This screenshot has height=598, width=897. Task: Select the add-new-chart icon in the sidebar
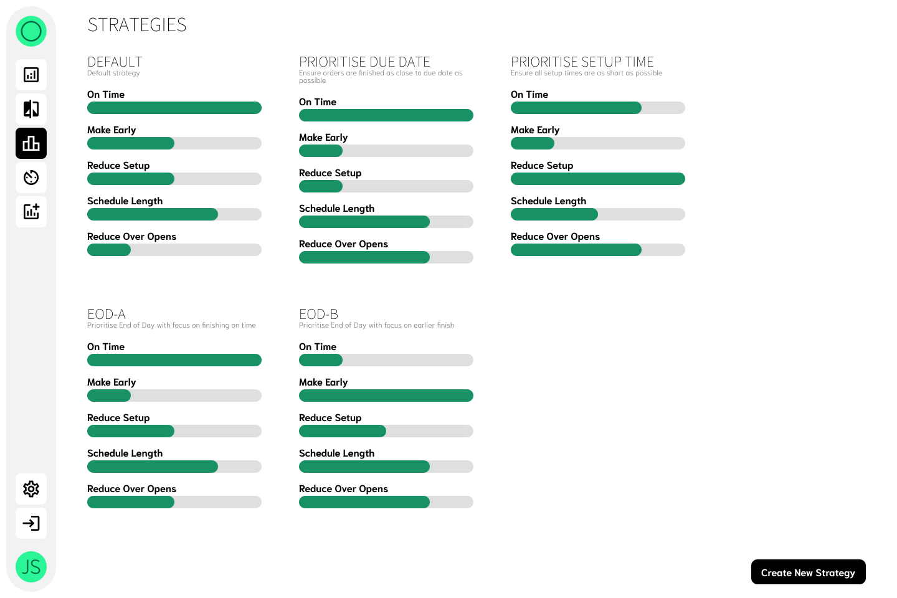[x=31, y=212]
